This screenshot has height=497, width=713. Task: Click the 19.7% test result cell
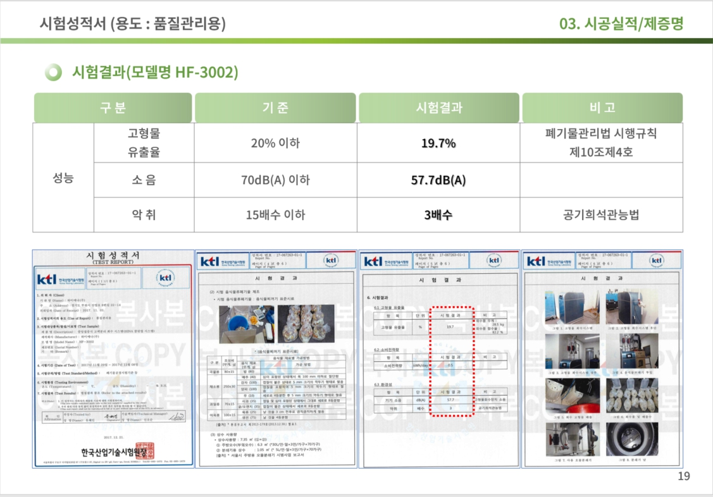(x=438, y=144)
